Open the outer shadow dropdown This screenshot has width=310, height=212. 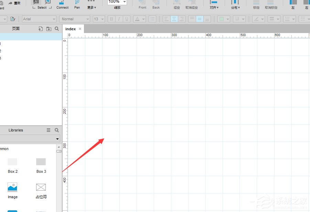click(239, 19)
